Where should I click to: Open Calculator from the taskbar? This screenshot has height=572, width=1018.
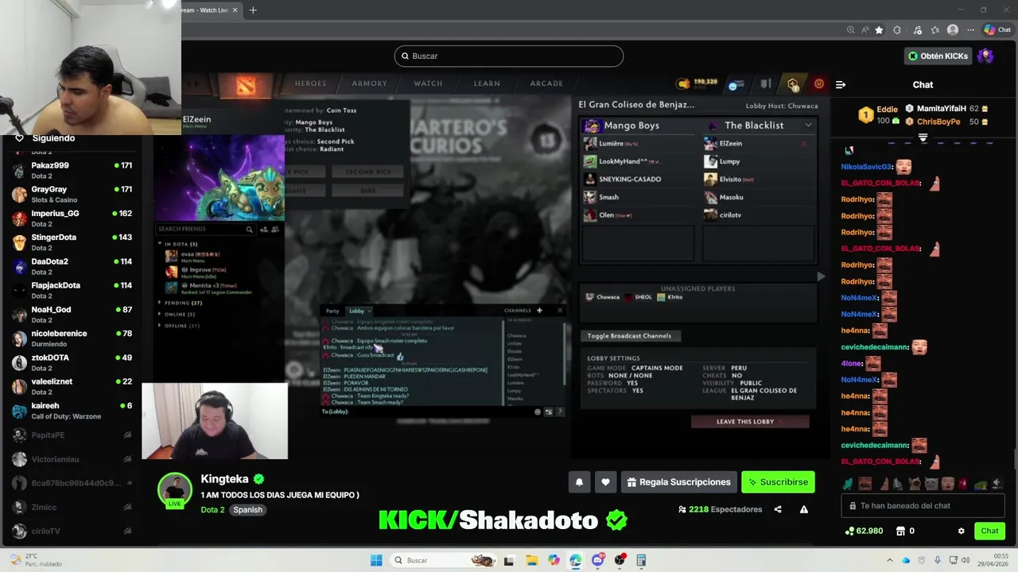pyautogui.click(x=641, y=560)
